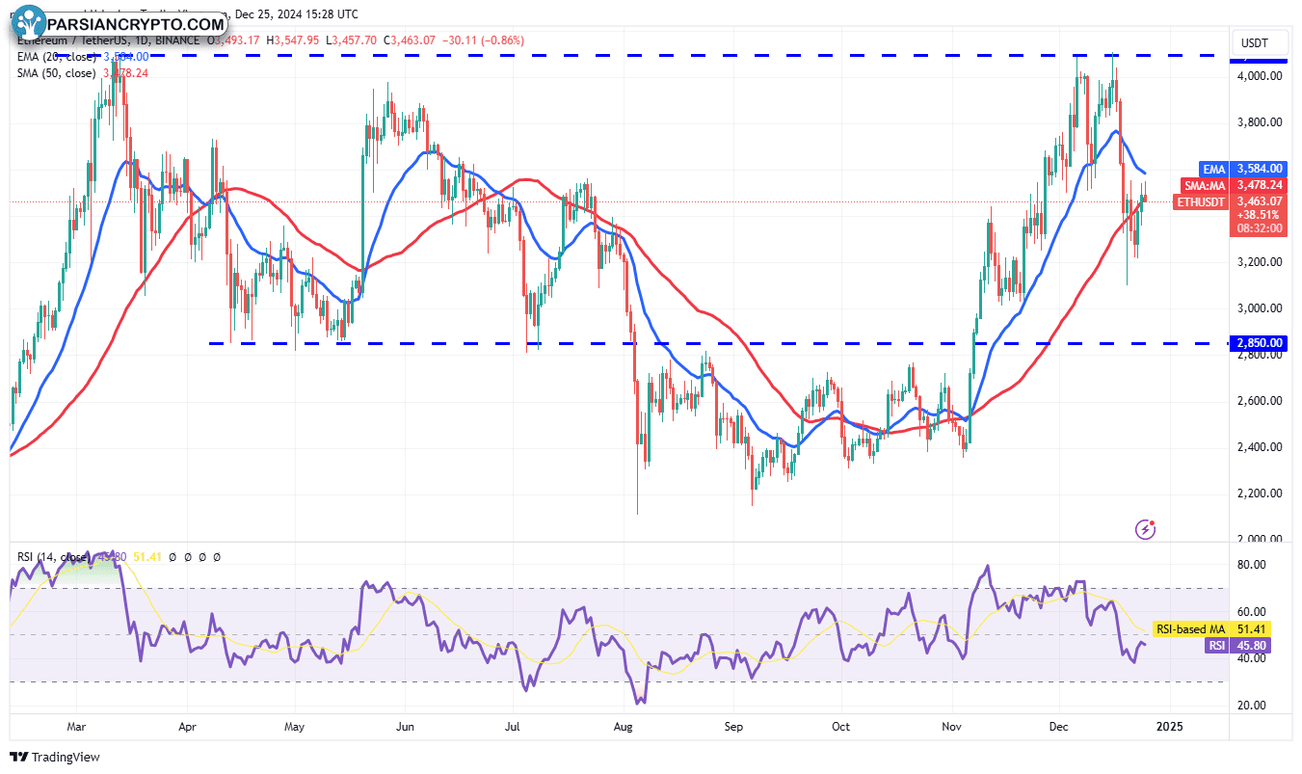Click the 2,400.00 price axis tick

[x=1260, y=447]
